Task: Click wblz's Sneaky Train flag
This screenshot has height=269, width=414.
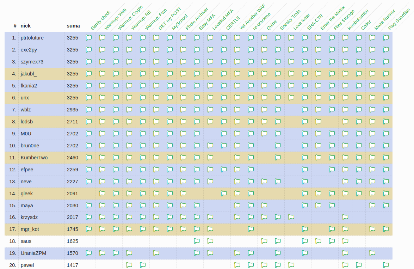Action: (x=278, y=110)
